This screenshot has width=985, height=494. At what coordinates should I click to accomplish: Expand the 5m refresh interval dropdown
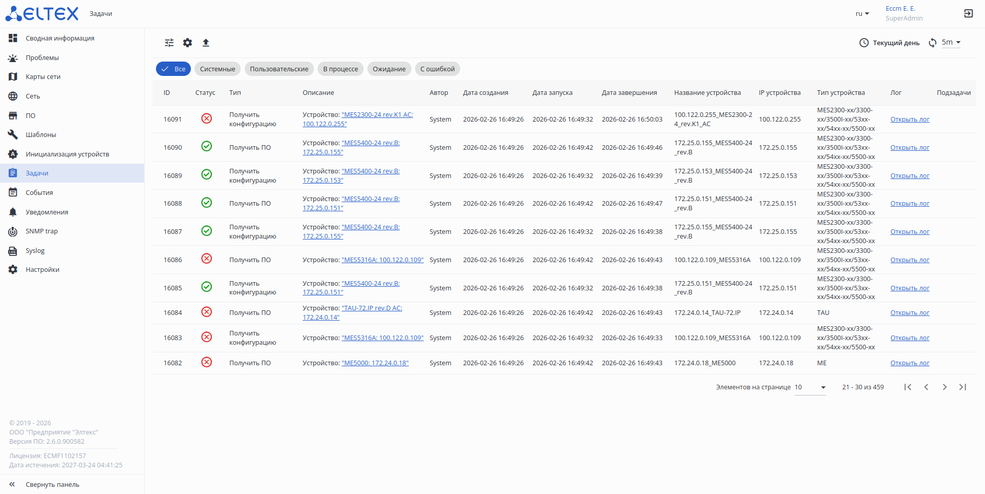tap(951, 42)
